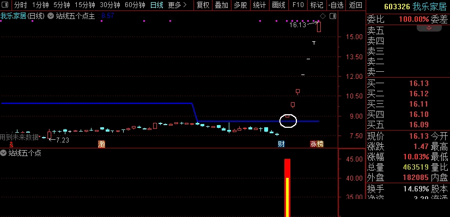Click the 涨跌 value 1.47
The image size is (450, 217).
[x=421, y=146]
